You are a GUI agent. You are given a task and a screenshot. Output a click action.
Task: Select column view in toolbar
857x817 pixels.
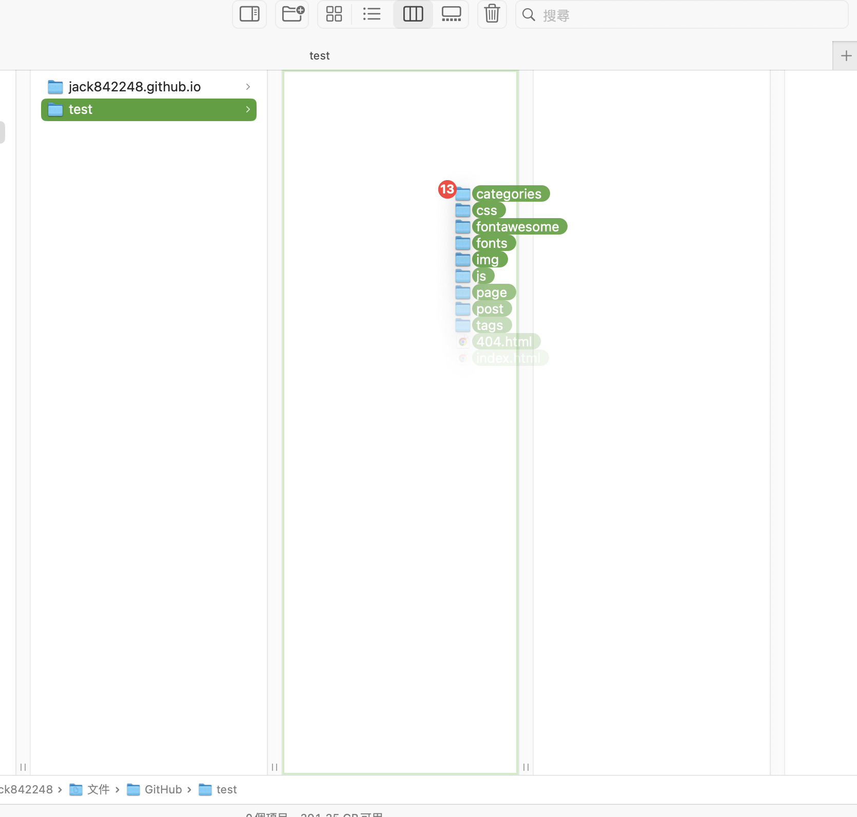[413, 14]
